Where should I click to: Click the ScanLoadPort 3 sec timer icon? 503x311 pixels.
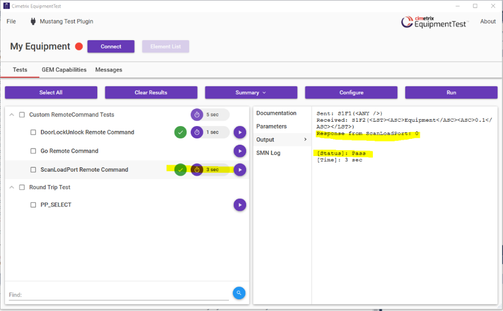point(197,170)
